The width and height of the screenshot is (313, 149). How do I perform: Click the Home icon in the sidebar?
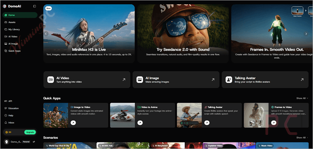tap(5, 15)
